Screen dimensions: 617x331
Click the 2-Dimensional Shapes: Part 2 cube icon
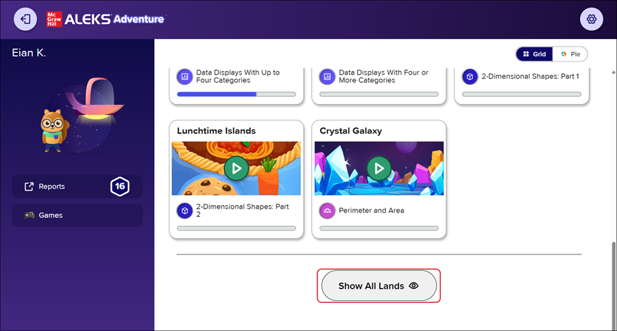[x=184, y=210]
